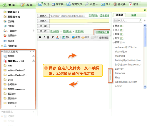Click the 截图 screenshot icon
The height and width of the screenshot is (129, 147).
(x=76, y=37)
